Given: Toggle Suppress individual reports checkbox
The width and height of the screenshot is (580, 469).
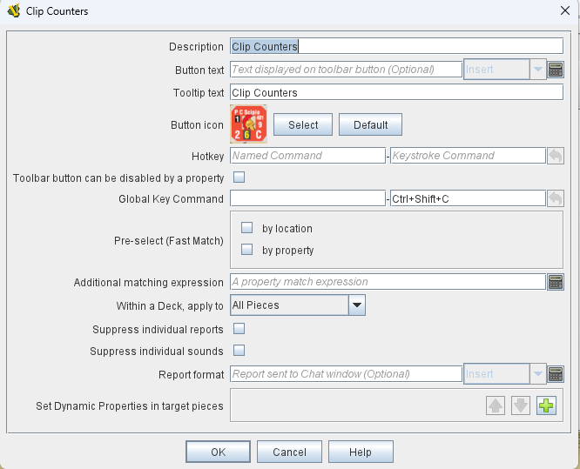Looking at the screenshot, I should 239,329.
